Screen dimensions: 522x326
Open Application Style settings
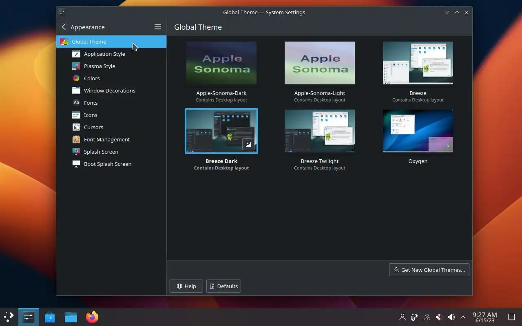click(x=111, y=54)
